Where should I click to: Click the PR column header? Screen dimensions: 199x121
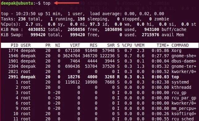click(48, 45)
